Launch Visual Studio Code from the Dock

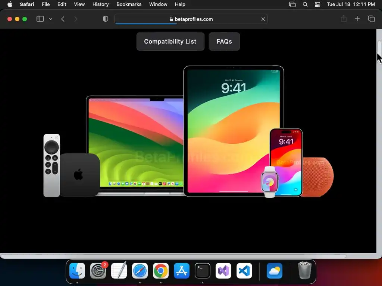pos(244,271)
